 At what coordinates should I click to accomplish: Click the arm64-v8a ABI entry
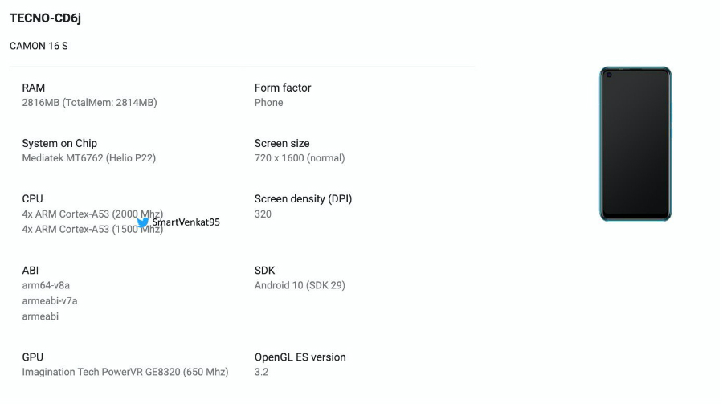pos(46,285)
